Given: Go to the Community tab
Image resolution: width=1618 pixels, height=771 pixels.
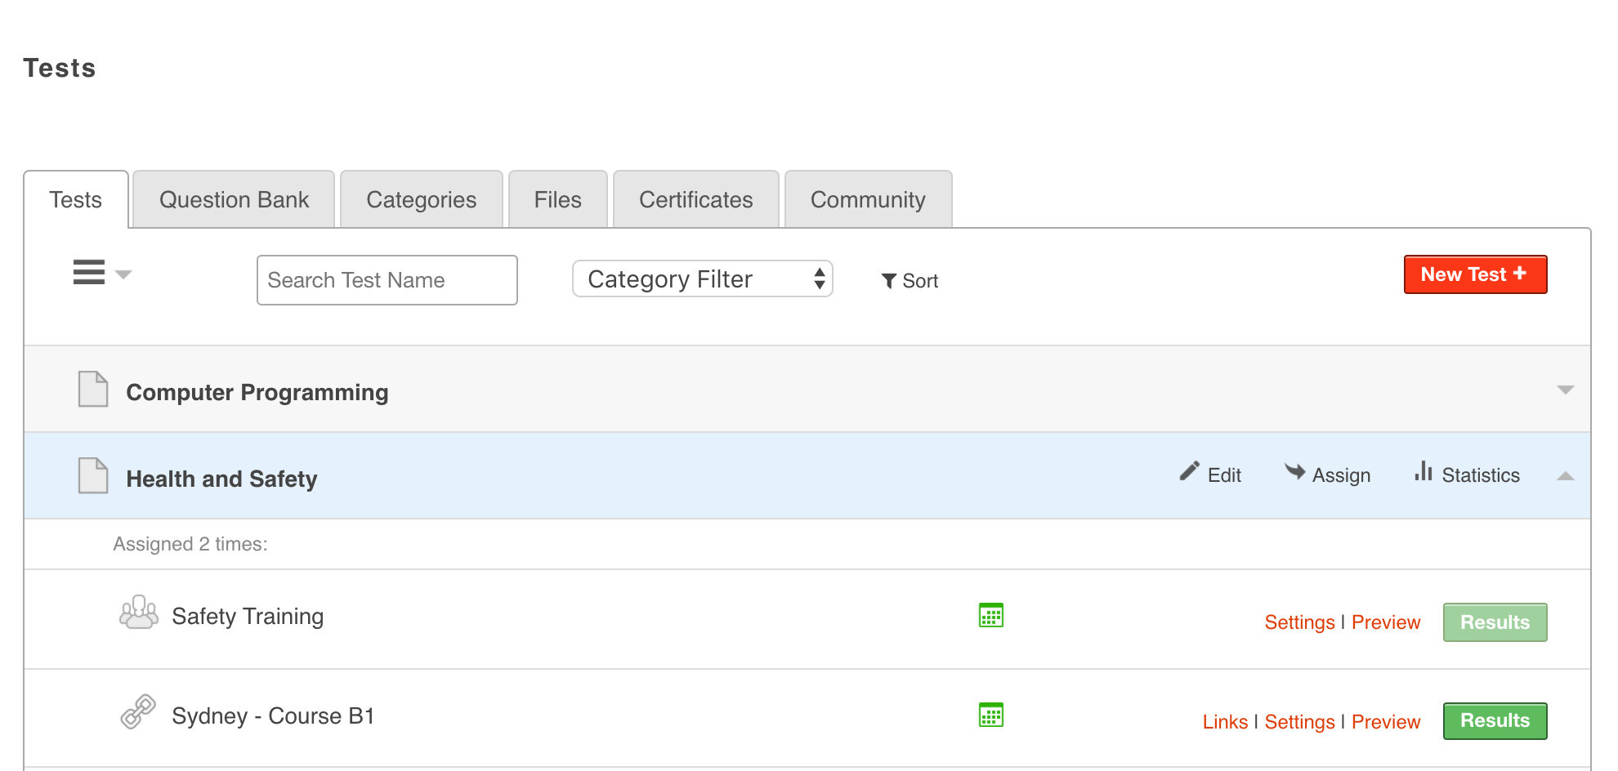Looking at the screenshot, I should (x=867, y=200).
